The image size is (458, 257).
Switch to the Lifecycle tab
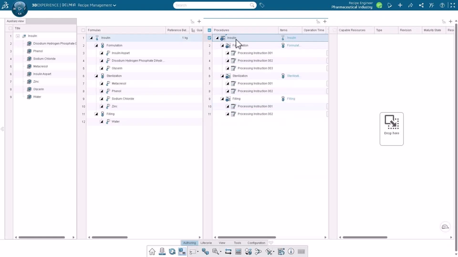tap(206, 243)
